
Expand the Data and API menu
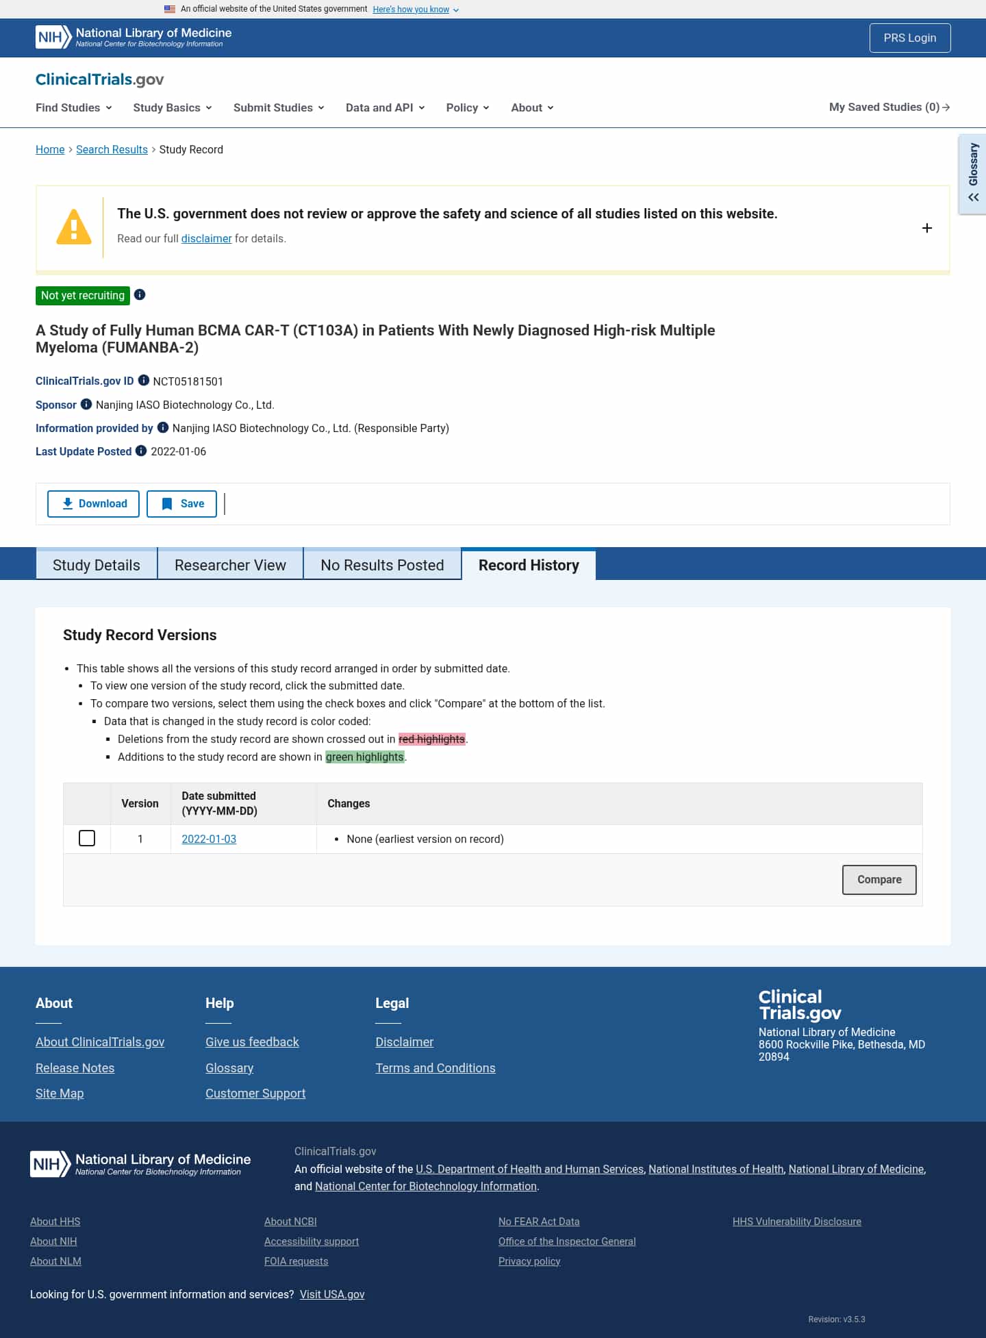(385, 108)
